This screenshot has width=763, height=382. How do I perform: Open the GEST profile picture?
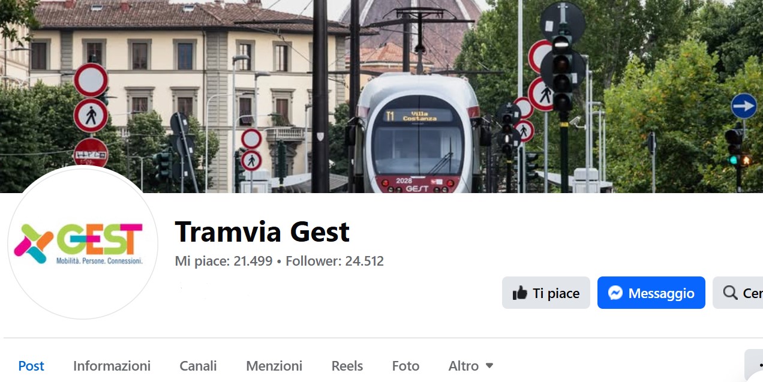click(83, 243)
